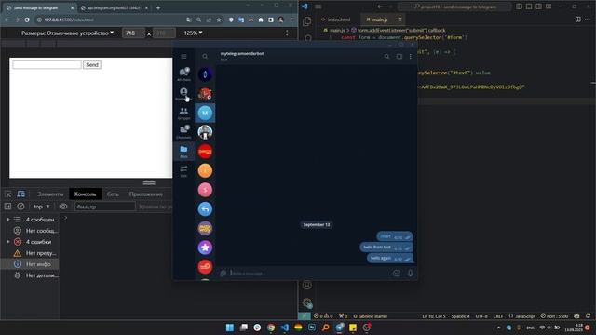Open VS Code Explorer icon
The image size is (596, 335).
point(307,21)
